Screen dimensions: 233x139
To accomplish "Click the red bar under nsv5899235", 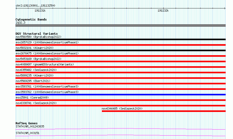I will pos(120,78).
